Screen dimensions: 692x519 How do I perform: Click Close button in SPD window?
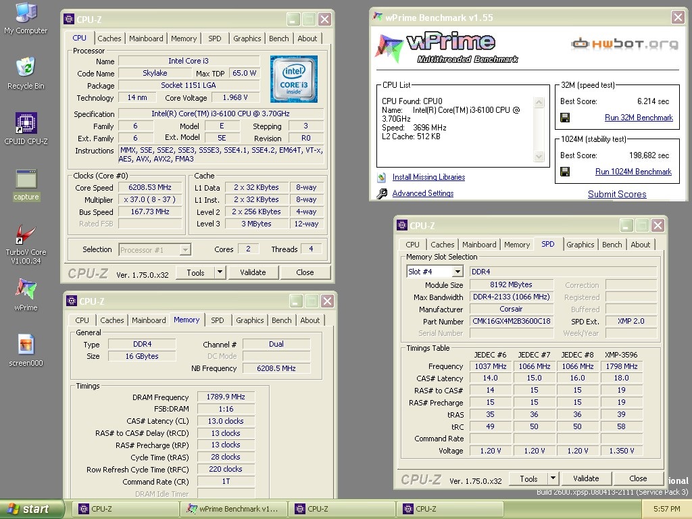pyautogui.click(x=638, y=478)
